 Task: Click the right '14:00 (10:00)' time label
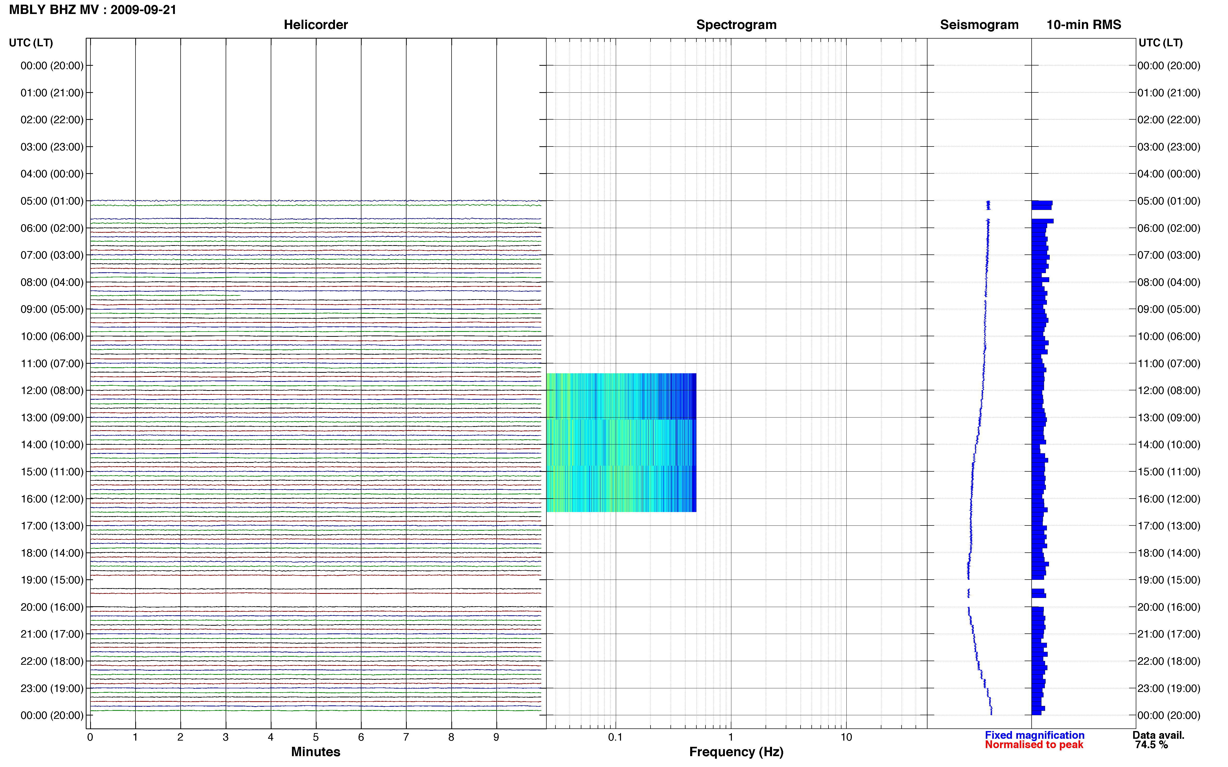(x=1169, y=445)
